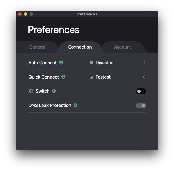This screenshot has height=171, width=174.
Task: Click the Kill Switch info icon
Action: [x=54, y=91]
